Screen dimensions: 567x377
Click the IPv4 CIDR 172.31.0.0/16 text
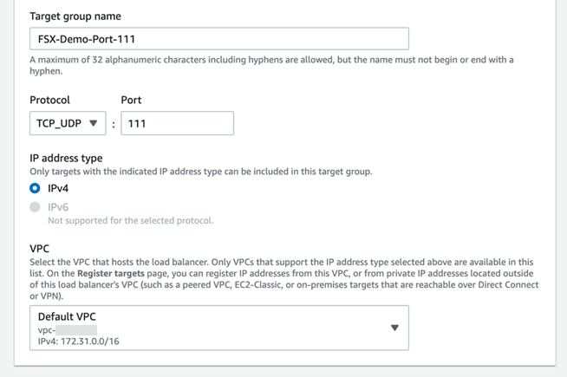tap(79, 341)
